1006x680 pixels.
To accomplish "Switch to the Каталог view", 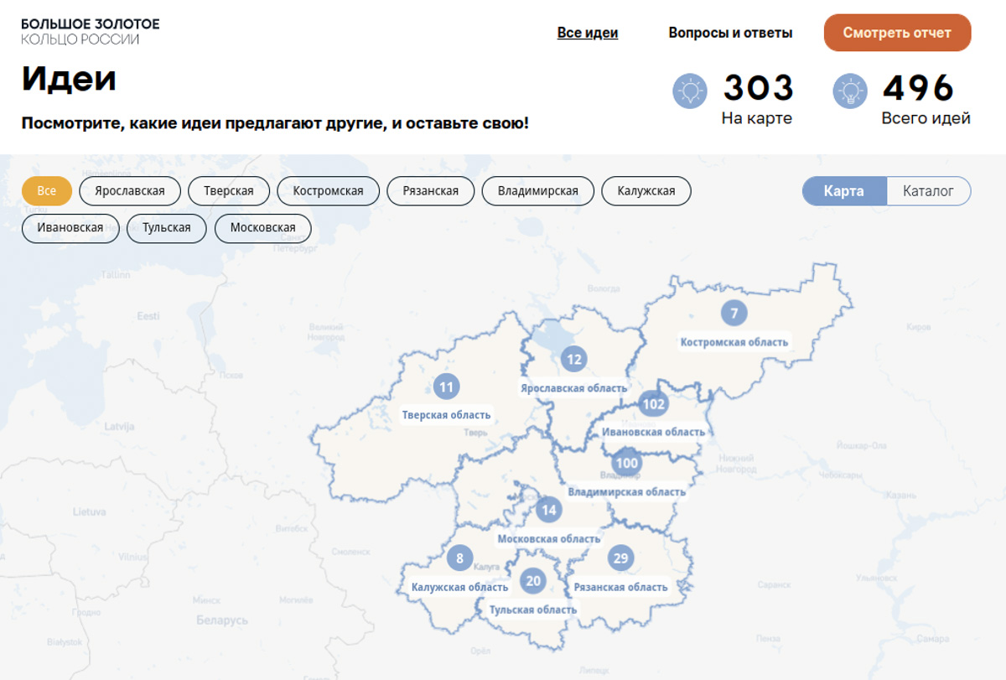I will (x=928, y=191).
